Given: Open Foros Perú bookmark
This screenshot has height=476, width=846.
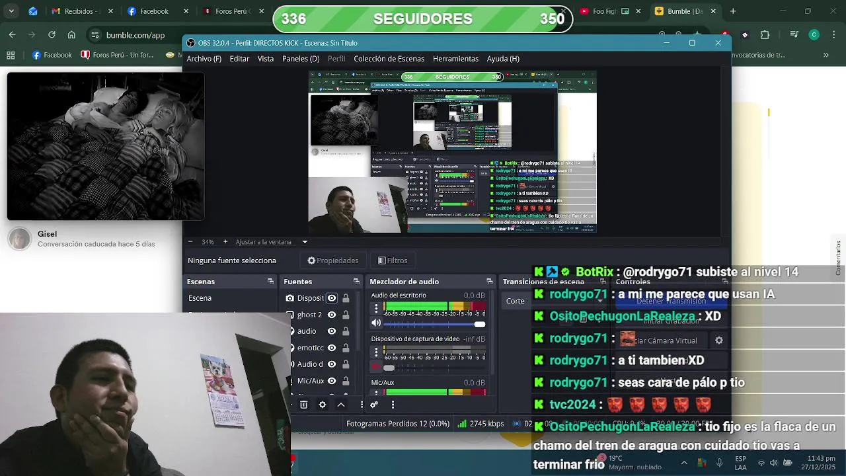Looking at the screenshot, I should tap(117, 55).
